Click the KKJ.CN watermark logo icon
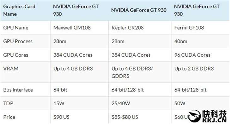This screenshot has width=230, height=126. [194, 116]
